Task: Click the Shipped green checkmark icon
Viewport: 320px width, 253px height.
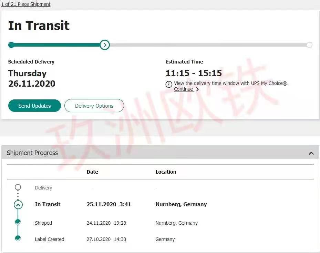Action: (x=18, y=222)
